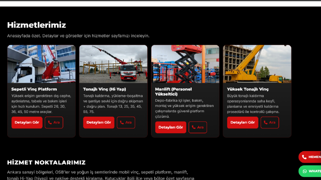
Task: Click the Manlift scissor lift photo
Action: point(185,64)
